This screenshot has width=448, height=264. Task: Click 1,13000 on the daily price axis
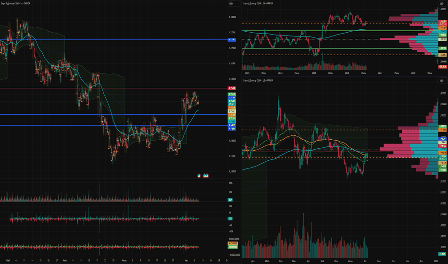(x=443, y=181)
